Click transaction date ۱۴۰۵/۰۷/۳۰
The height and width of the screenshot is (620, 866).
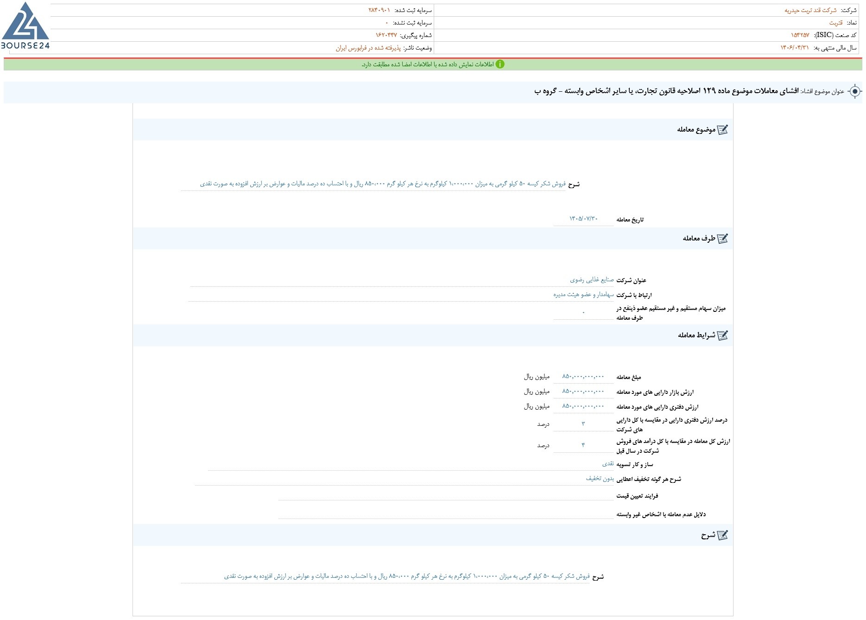coord(583,219)
